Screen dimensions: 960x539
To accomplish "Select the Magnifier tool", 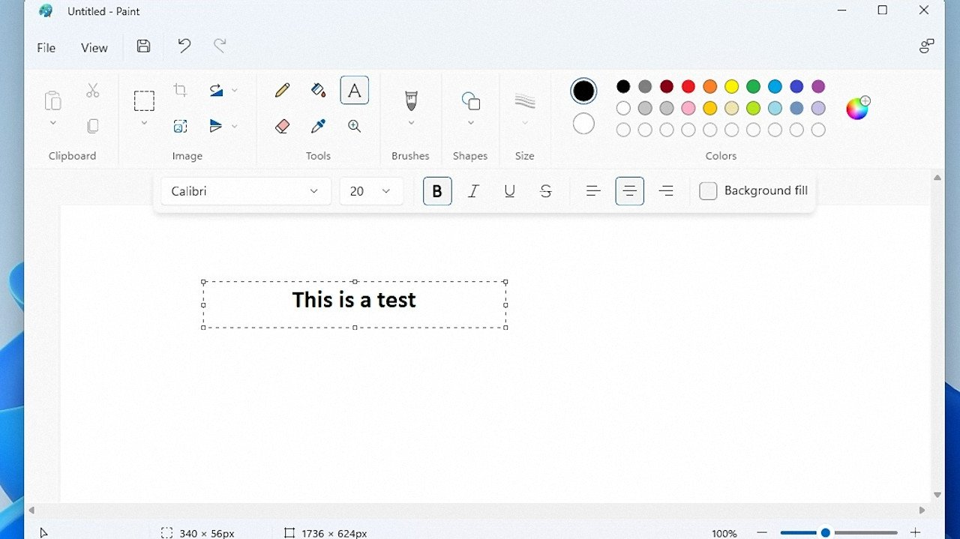I will (x=355, y=126).
